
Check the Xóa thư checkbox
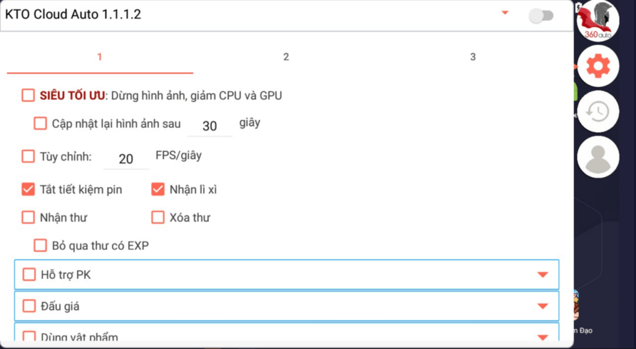[x=158, y=218]
